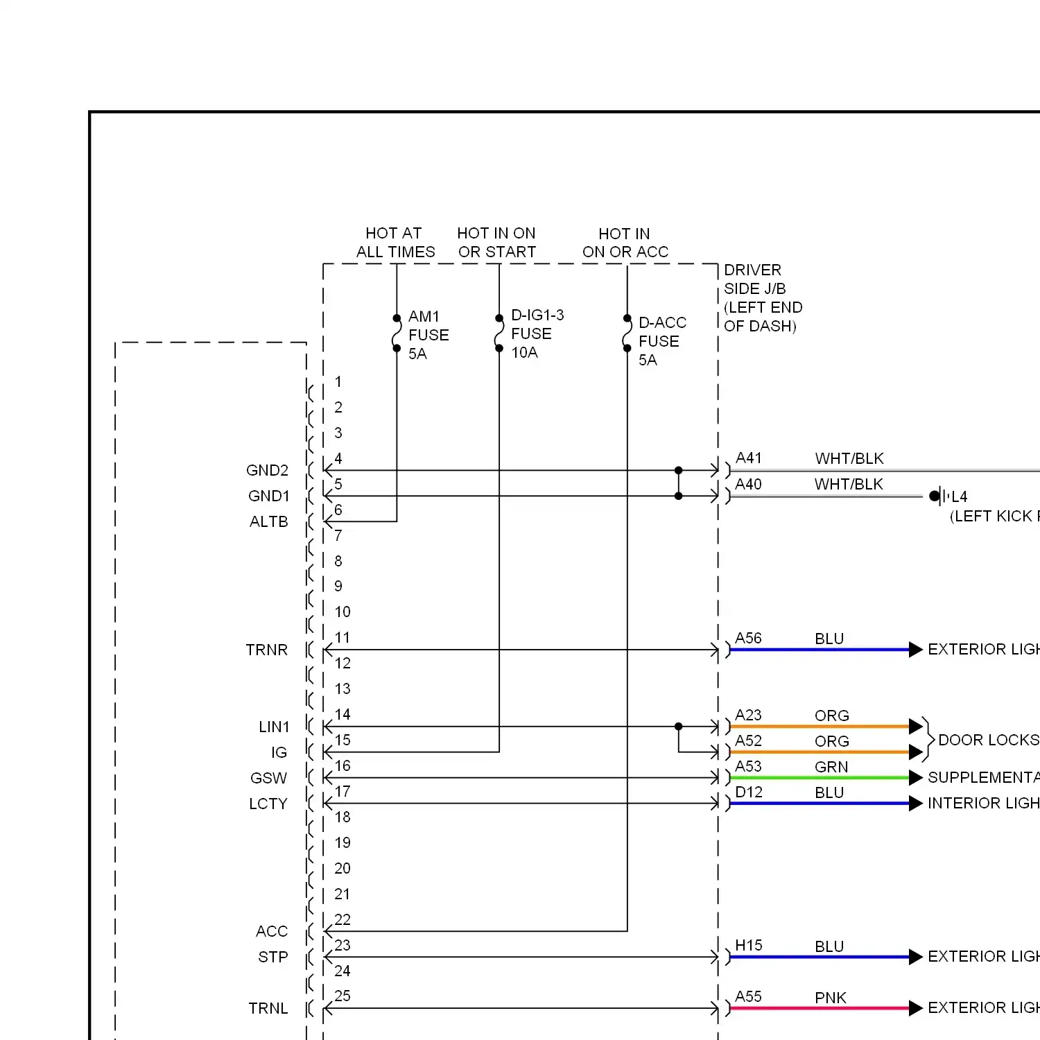The width and height of the screenshot is (1040, 1040).
Task: Click EXTERIOR LIGH label on the A56 row
Action: click(x=984, y=650)
